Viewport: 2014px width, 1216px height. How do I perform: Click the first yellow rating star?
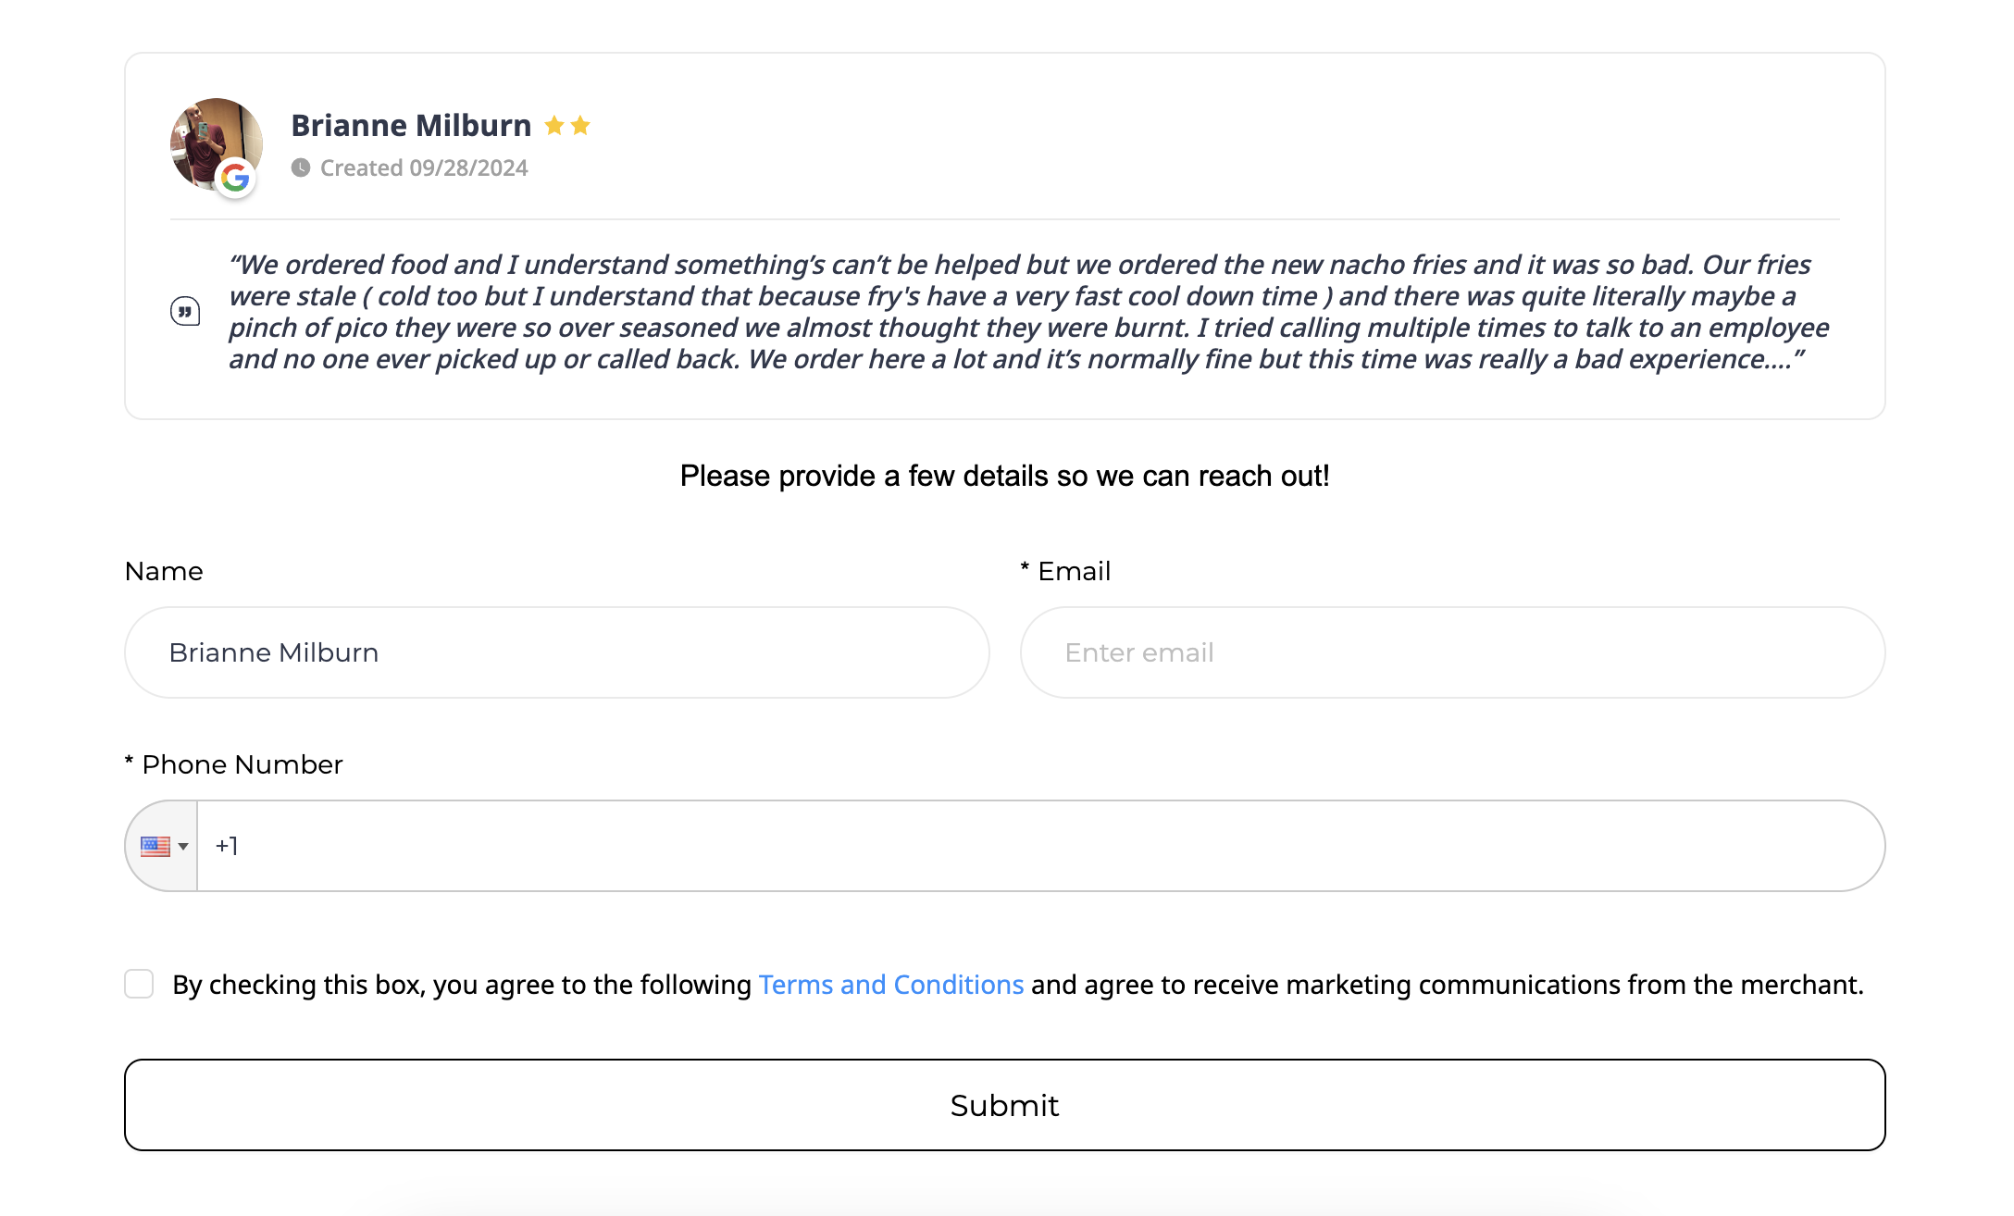pyautogui.click(x=554, y=125)
